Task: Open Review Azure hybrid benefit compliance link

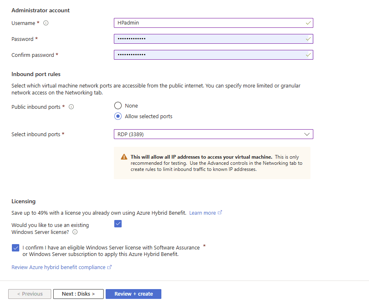Action: [59, 267]
